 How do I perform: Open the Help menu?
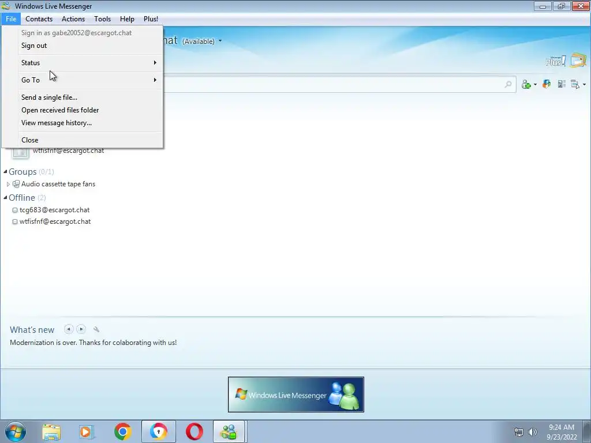click(127, 19)
